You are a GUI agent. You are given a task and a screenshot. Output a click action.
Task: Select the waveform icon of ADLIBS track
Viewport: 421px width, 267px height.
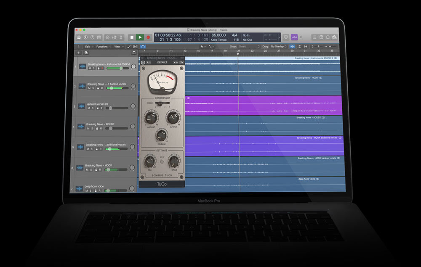click(81, 126)
